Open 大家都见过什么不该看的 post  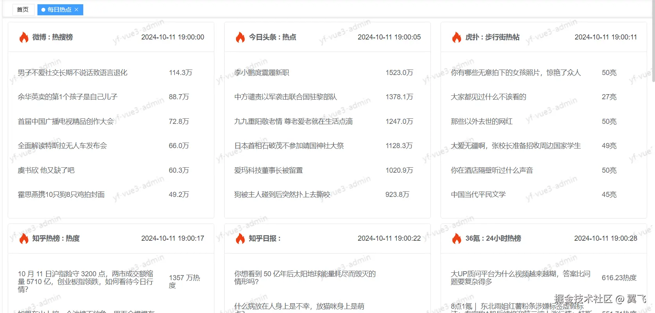tap(489, 97)
